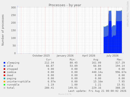Screen dimensions: 130x97
Task: Click idle maximum value 194.14
Action: tap(120, 66)
